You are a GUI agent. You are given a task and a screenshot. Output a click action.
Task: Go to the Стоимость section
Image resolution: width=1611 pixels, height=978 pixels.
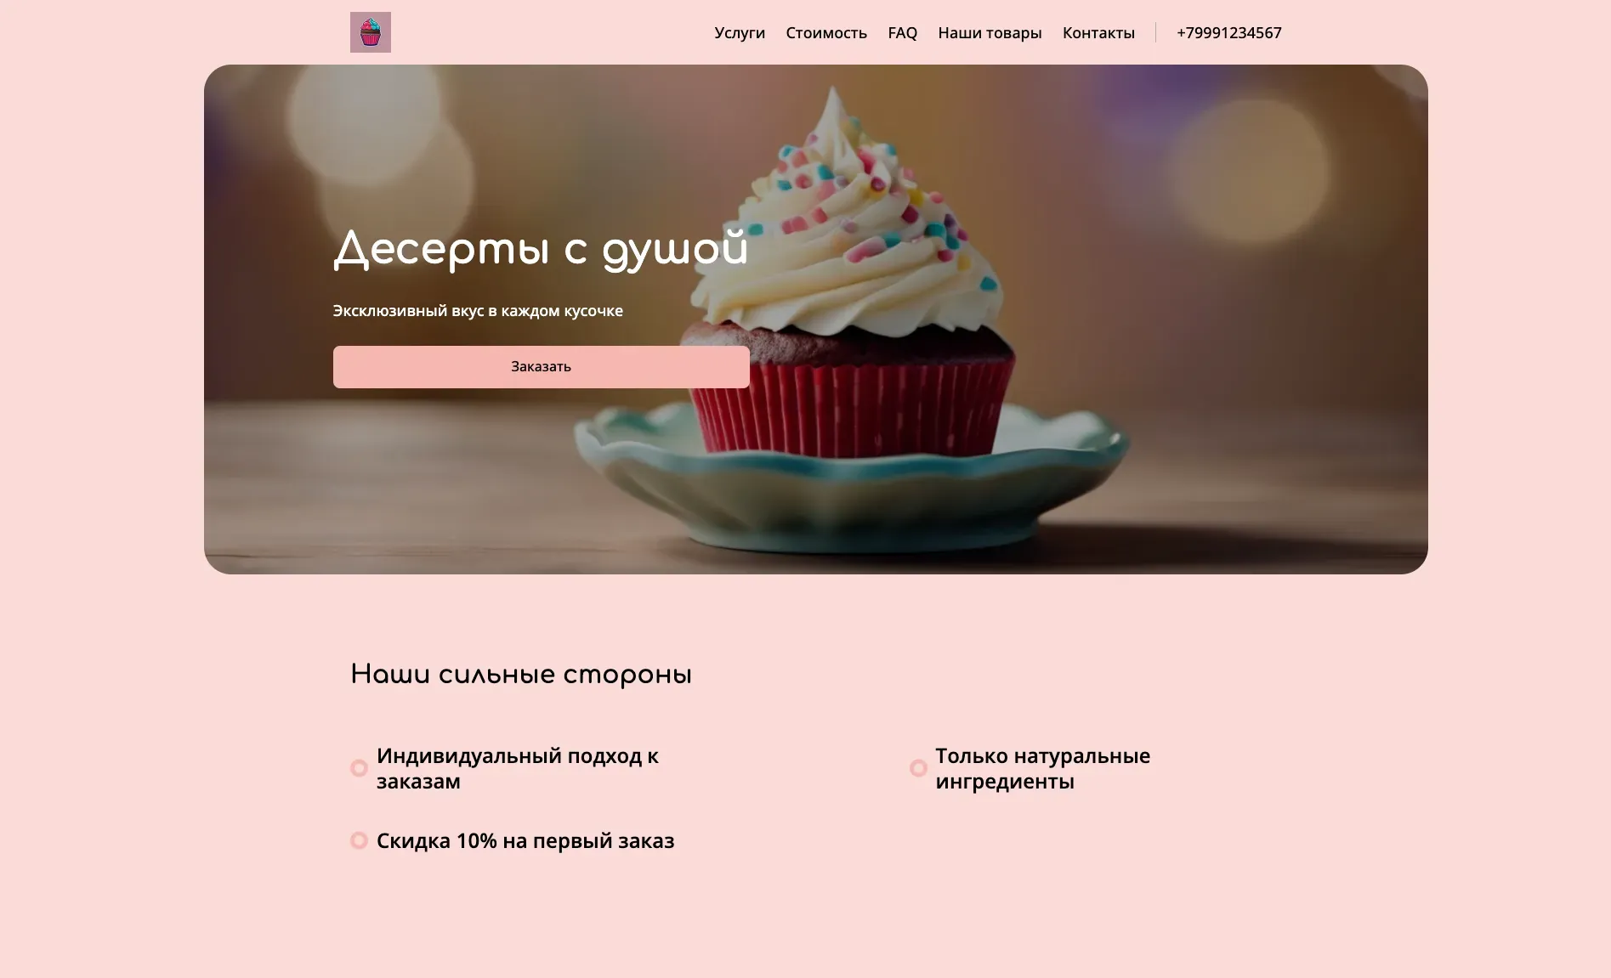point(826,33)
